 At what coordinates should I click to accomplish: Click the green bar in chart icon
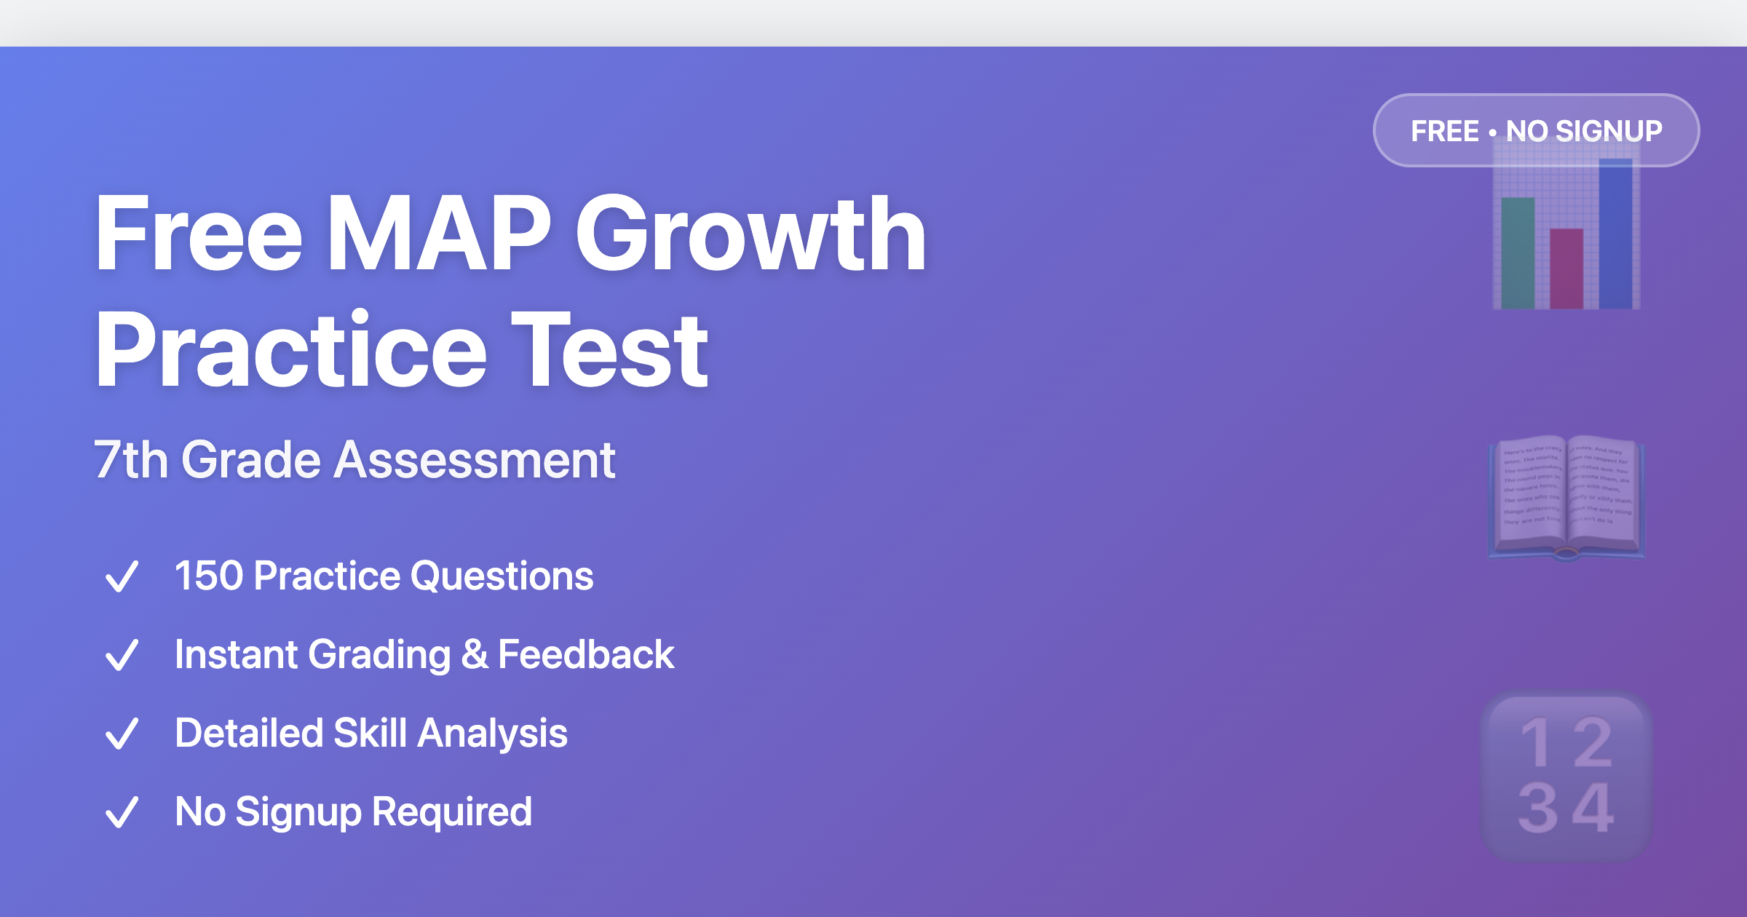(x=1518, y=253)
